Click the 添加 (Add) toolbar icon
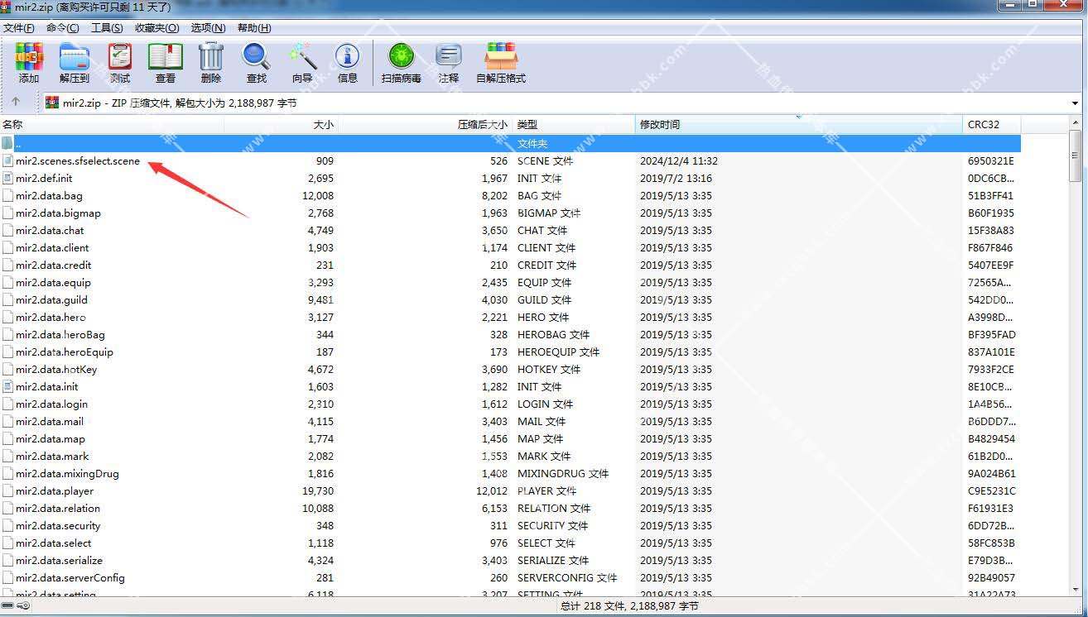The image size is (1088, 617). (29, 56)
